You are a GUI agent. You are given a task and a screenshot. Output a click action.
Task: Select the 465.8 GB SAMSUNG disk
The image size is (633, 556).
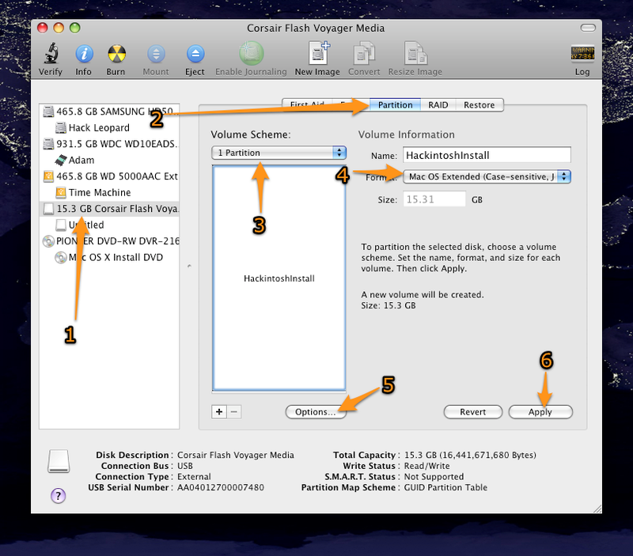click(x=109, y=112)
